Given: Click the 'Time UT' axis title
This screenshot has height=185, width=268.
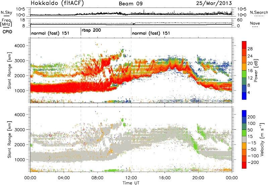Looking at the screenshot, I should pos(131,183).
